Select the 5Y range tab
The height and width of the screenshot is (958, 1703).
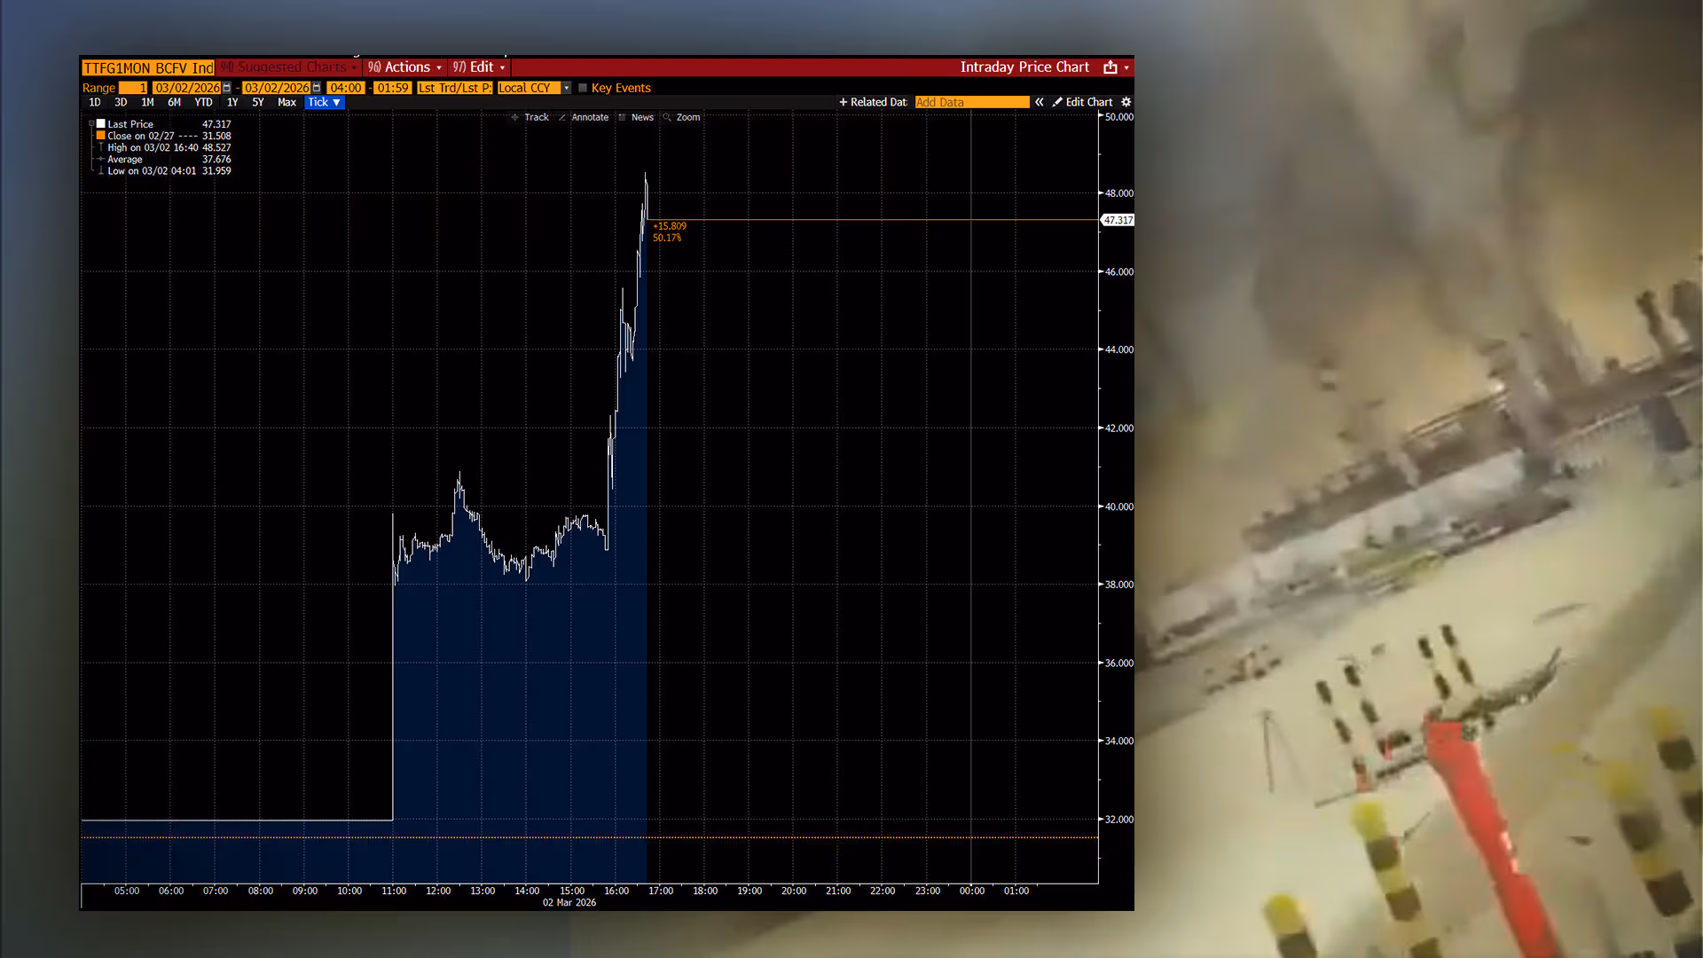coord(258,102)
